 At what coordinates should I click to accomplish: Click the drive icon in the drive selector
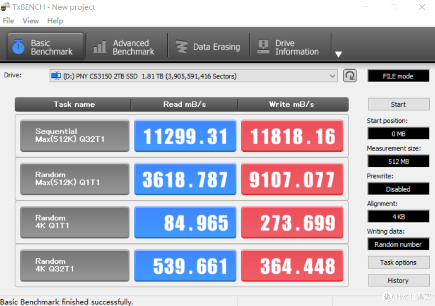coord(56,76)
